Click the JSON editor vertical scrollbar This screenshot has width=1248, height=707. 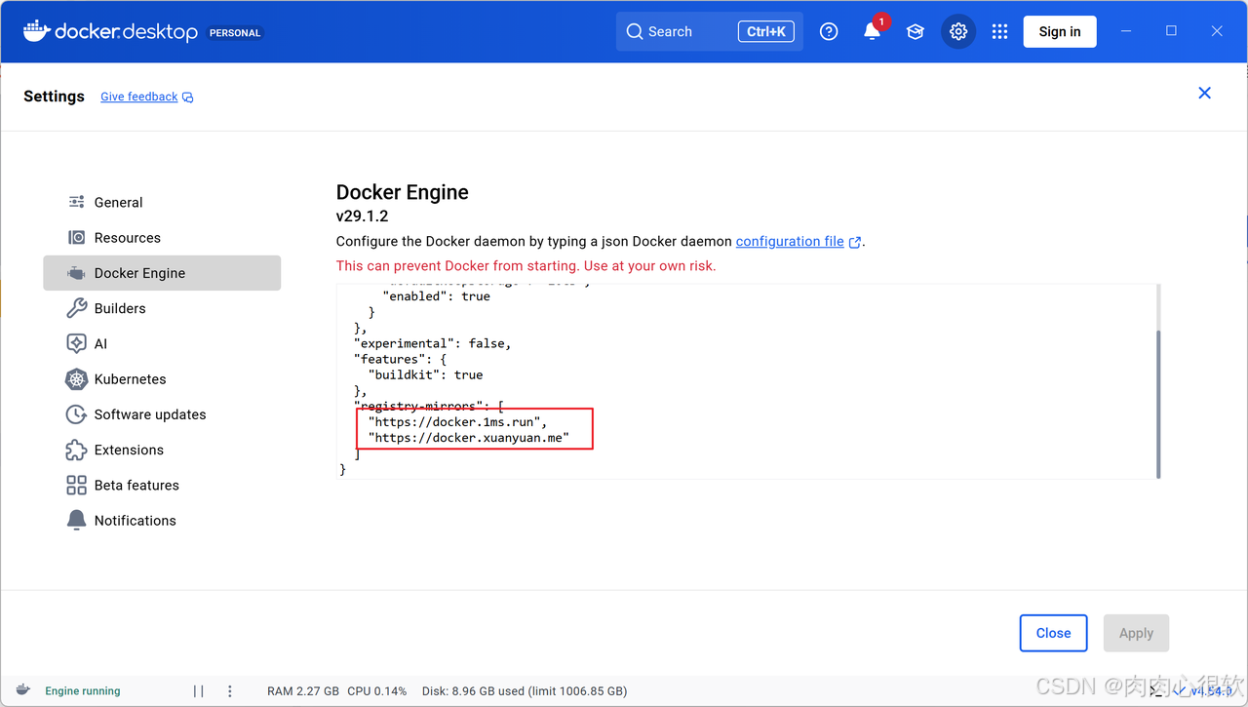[x=1158, y=404]
